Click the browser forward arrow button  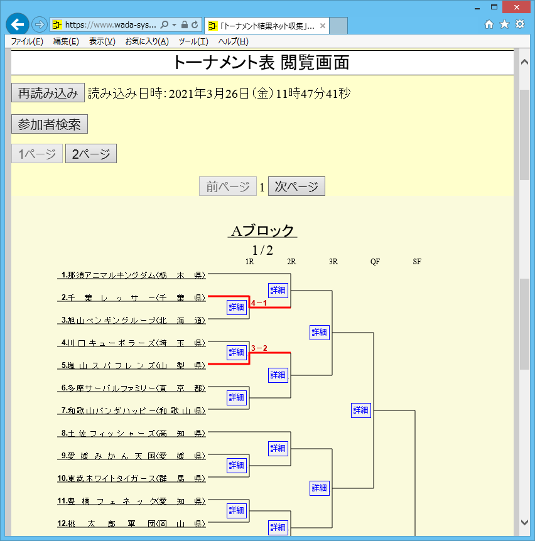coord(40,24)
